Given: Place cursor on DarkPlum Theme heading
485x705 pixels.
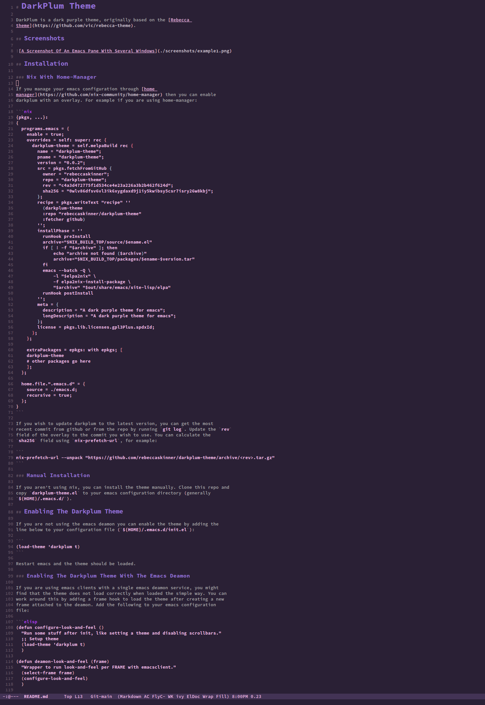Looking at the screenshot, I should pyautogui.click(x=58, y=6).
